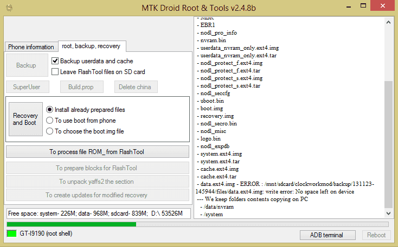The width and height of the screenshot is (398, 247).
Task: Click the uboot.bin log entry
Action: point(210,101)
